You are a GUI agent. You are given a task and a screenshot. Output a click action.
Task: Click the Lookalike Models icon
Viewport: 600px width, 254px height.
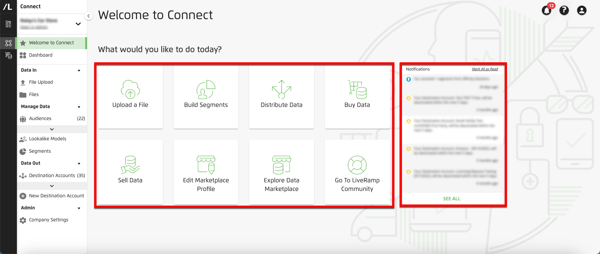pos(23,139)
